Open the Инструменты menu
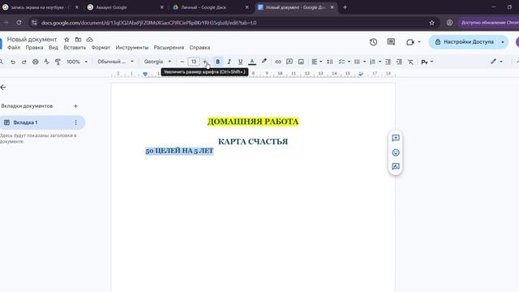Image resolution: width=519 pixels, height=292 pixels. (131, 48)
